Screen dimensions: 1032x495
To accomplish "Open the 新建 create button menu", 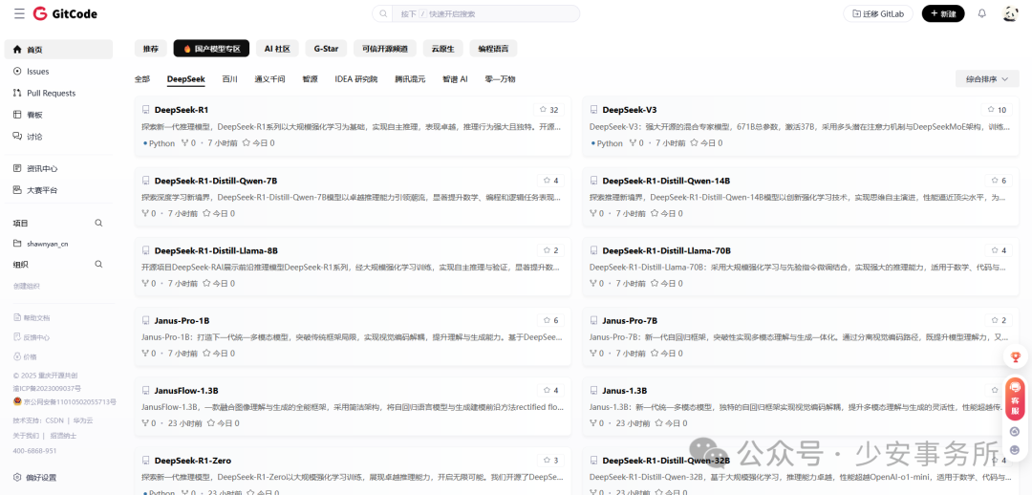I will [943, 13].
